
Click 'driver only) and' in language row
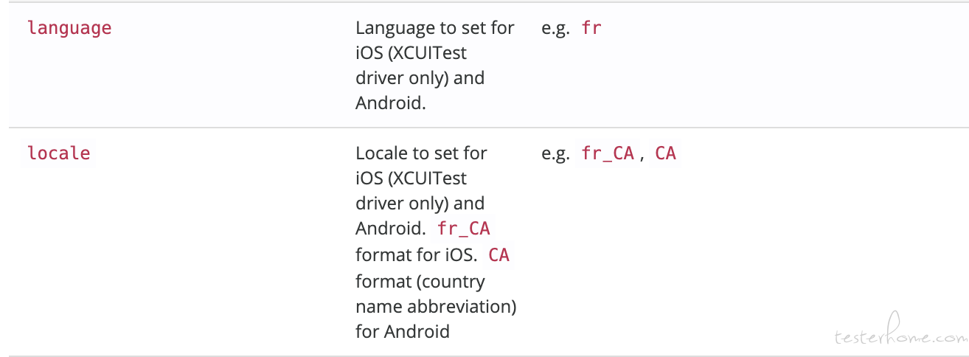click(x=420, y=78)
